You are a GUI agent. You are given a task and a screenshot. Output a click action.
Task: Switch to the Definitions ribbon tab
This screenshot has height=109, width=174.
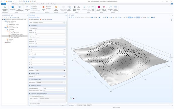pos(14,4)
